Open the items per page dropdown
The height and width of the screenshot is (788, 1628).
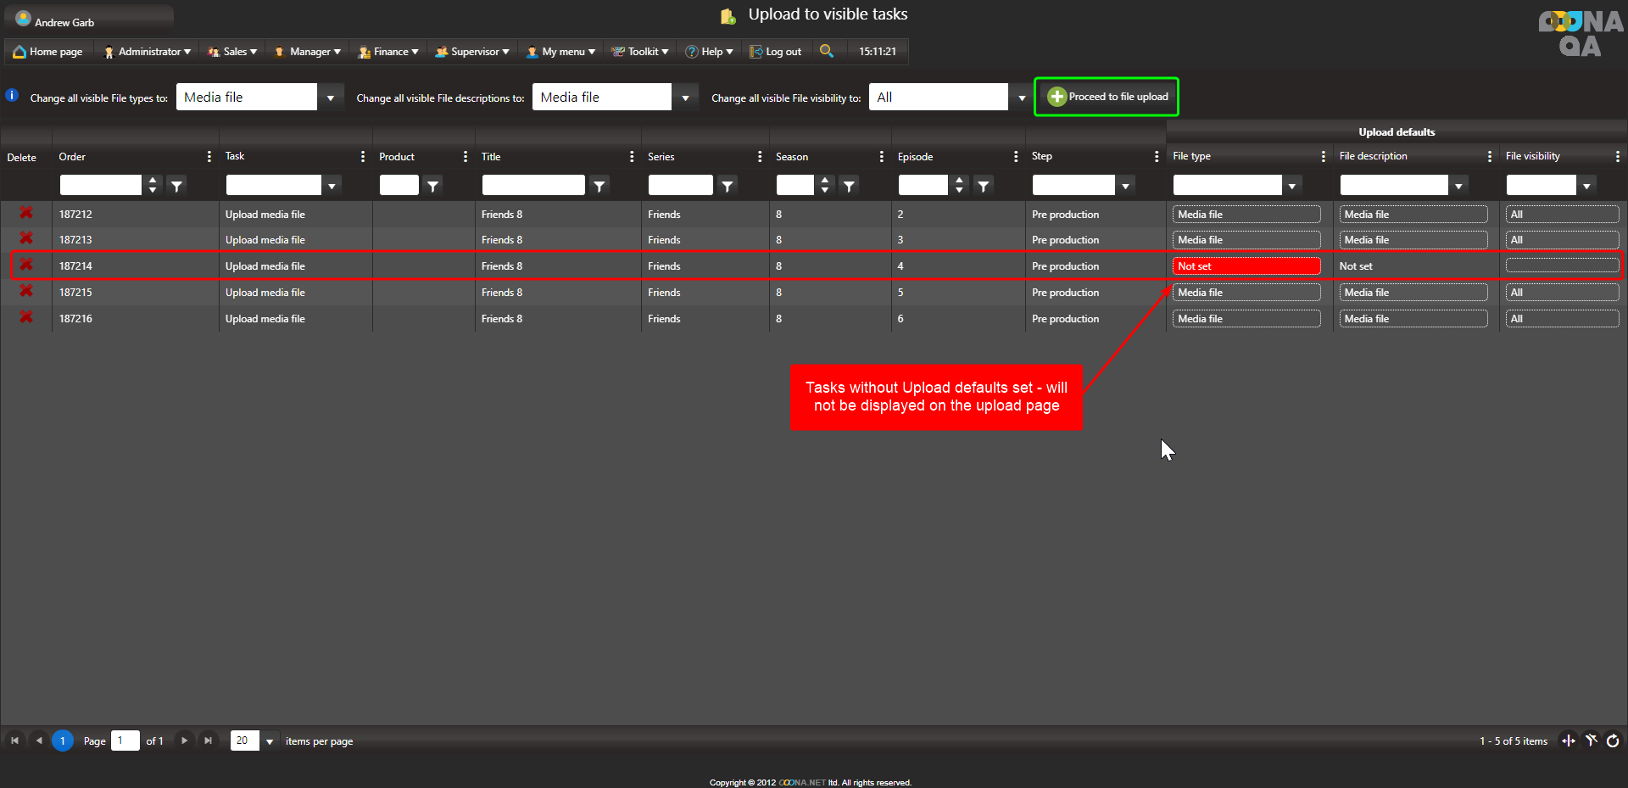tap(270, 741)
